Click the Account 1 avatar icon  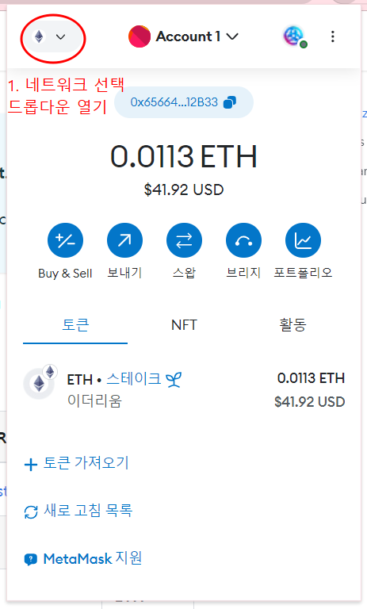pos(140,36)
